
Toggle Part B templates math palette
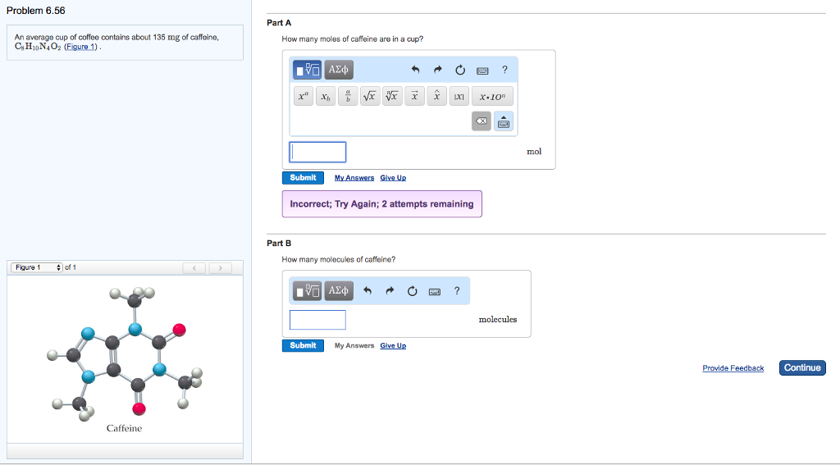coord(308,290)
